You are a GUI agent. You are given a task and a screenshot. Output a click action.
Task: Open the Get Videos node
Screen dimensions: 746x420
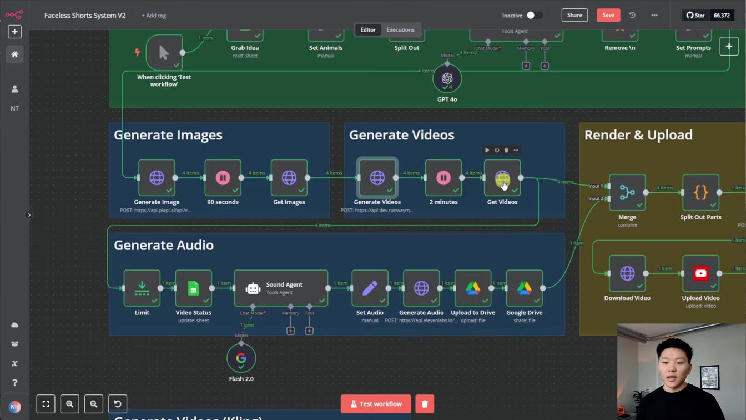tap(502, 178)
